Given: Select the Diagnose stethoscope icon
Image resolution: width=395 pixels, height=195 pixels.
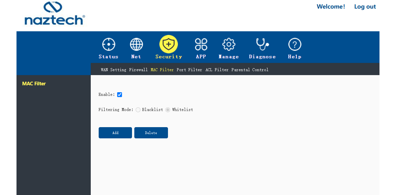Looking at the screenshot, I should click(262, 44).
